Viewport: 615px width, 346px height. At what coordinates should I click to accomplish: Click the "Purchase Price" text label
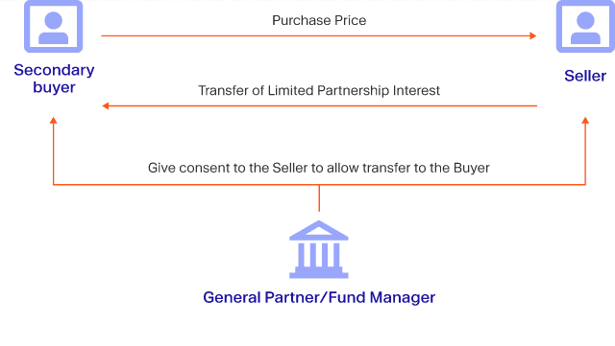(x=319, y=20)
